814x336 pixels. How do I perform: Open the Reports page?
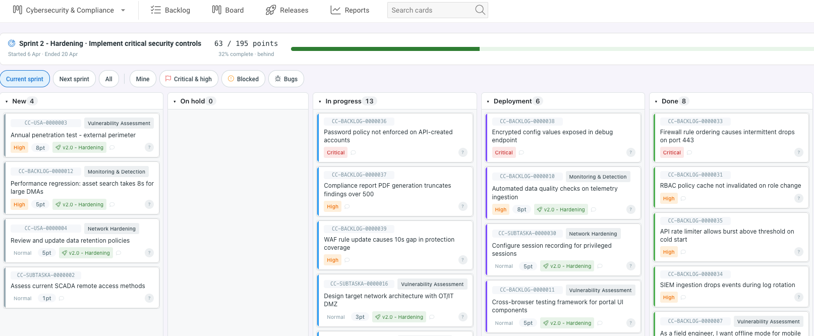350,10
